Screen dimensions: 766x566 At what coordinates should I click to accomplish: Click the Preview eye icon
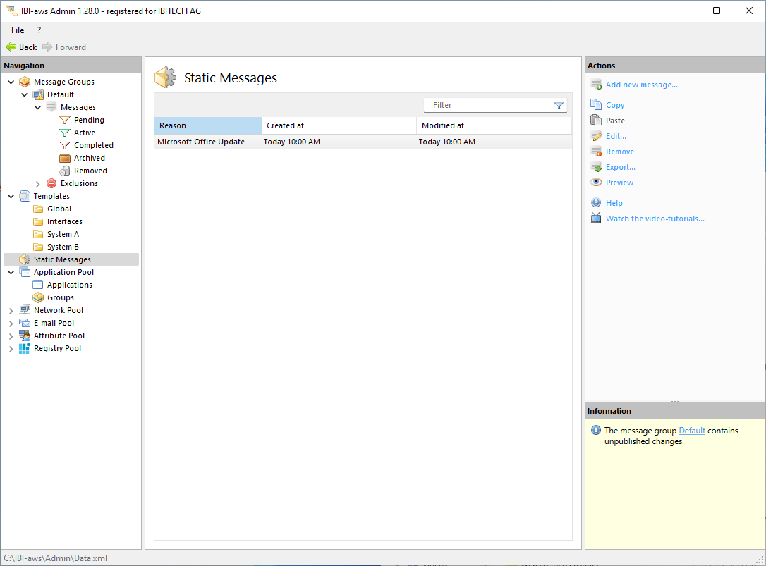tap(596, 183)
